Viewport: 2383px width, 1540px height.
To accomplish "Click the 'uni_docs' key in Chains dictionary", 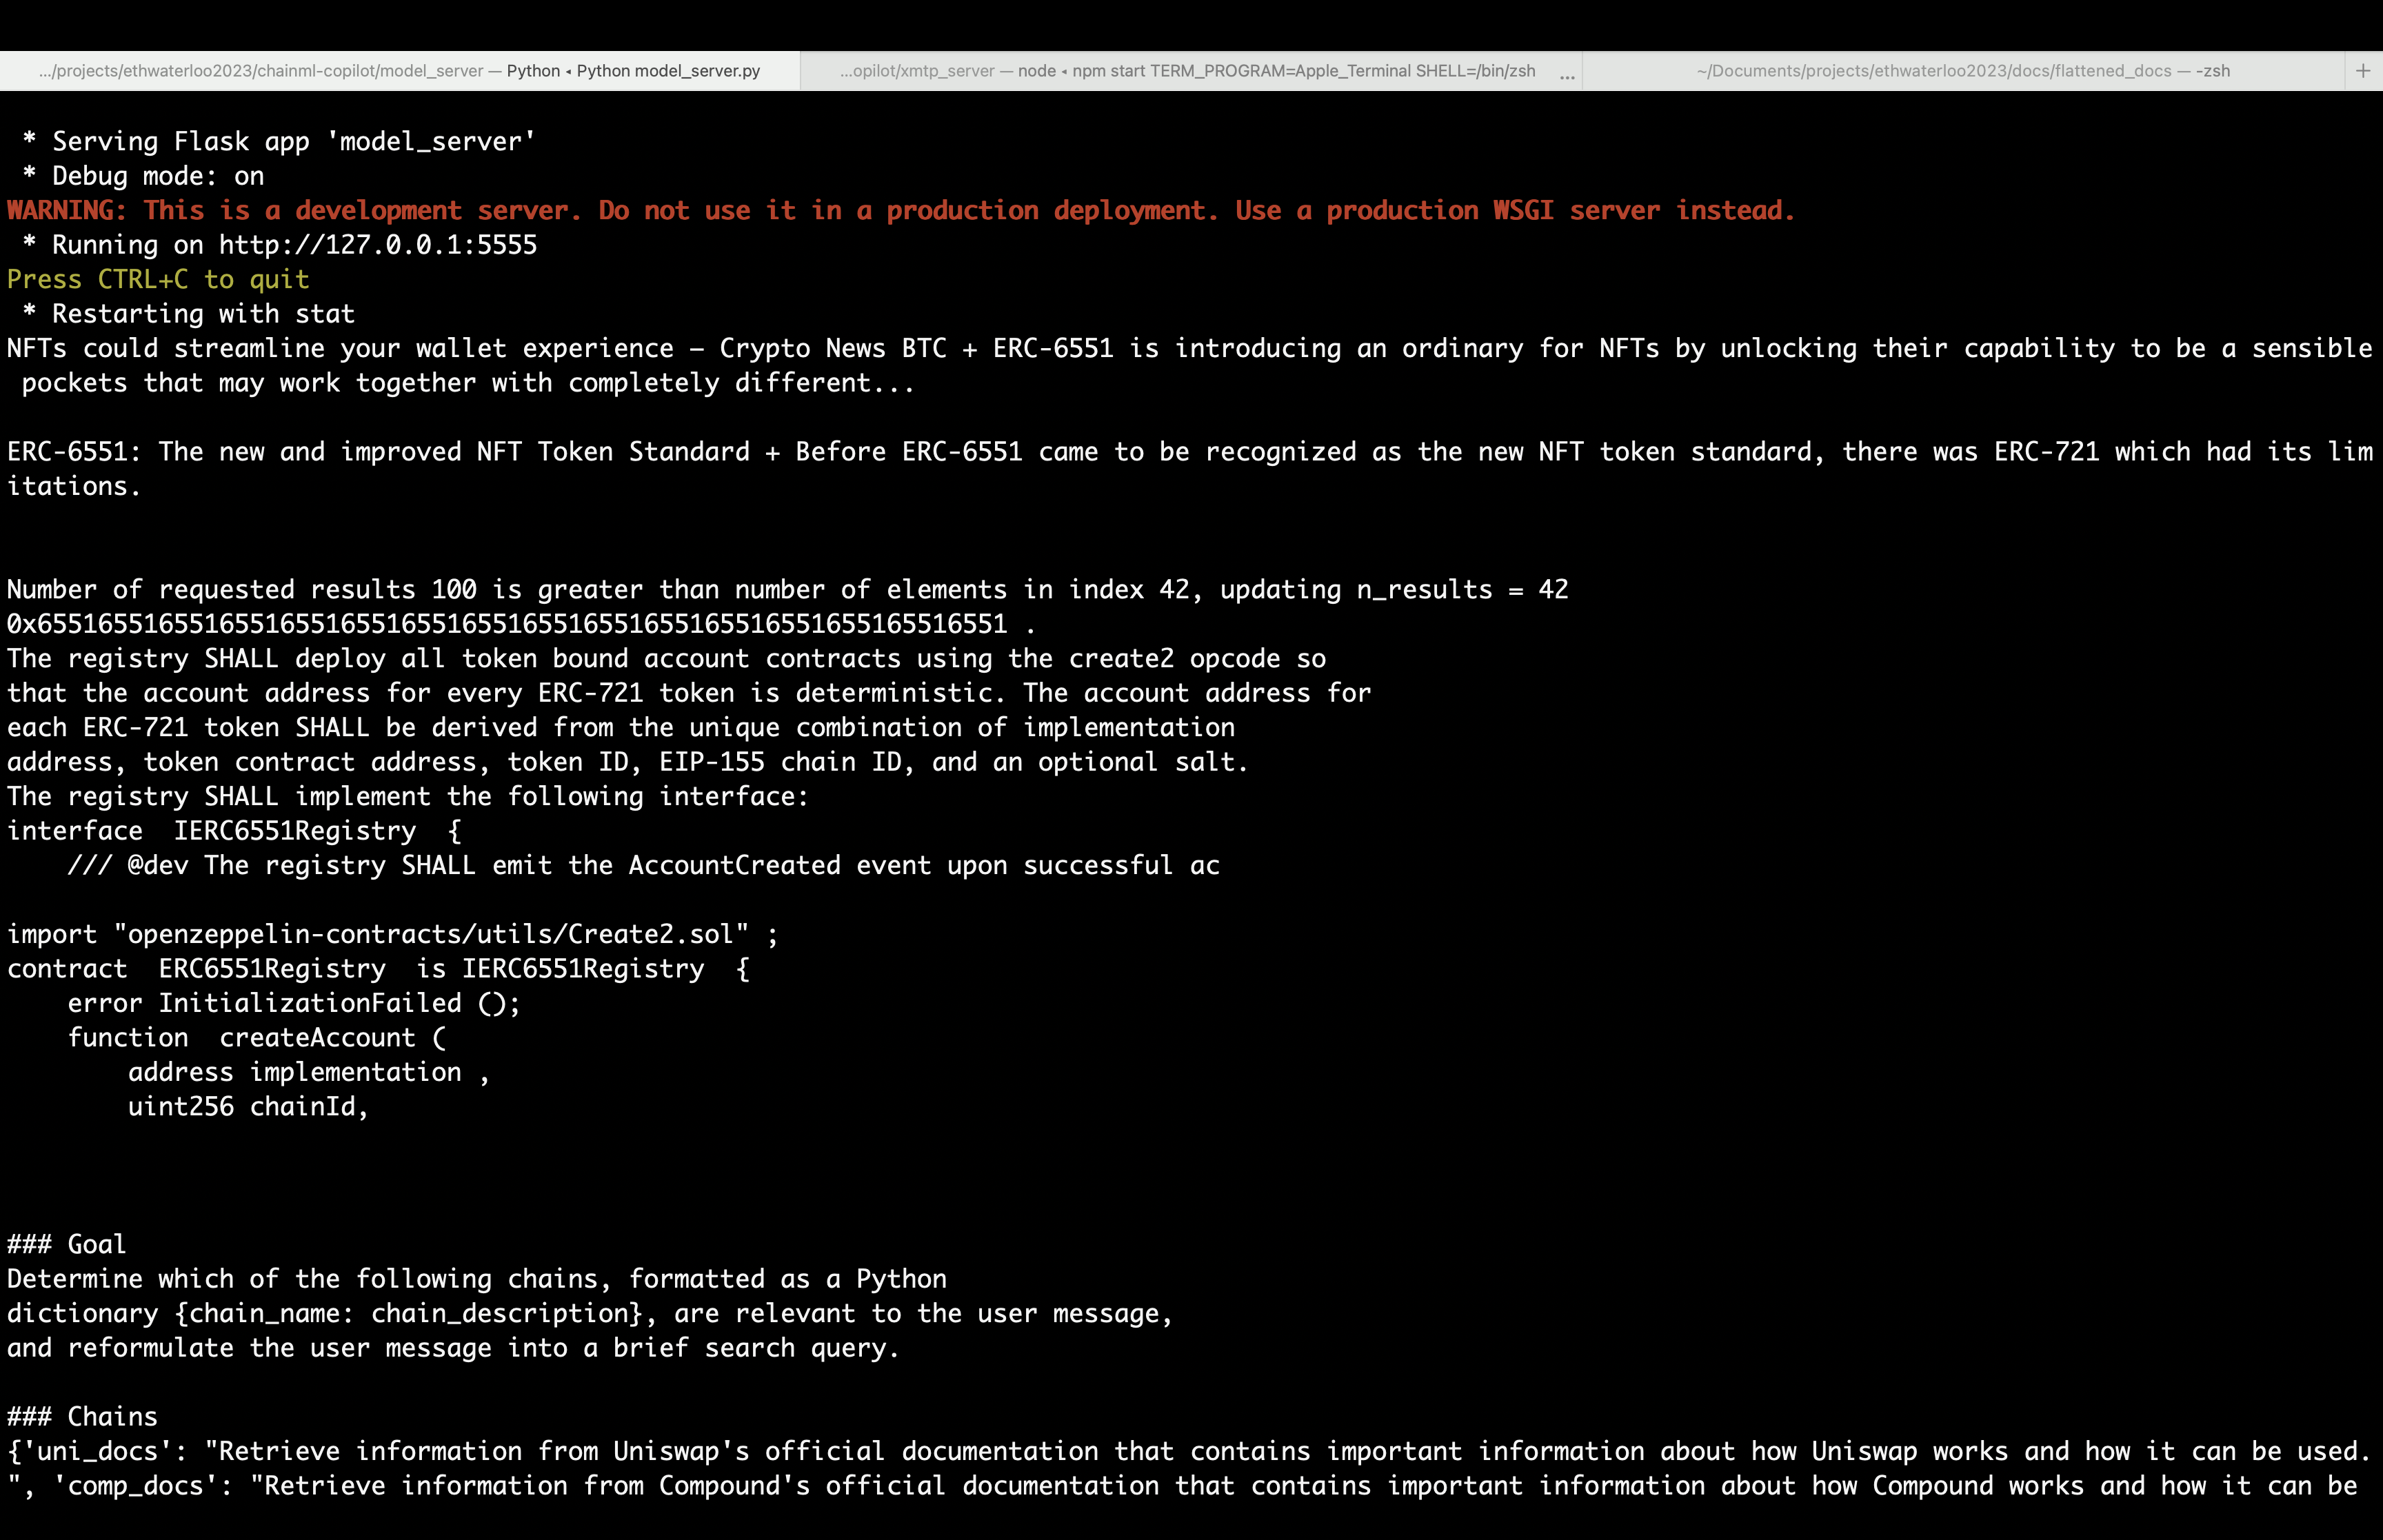I will tap(97, 1452).
